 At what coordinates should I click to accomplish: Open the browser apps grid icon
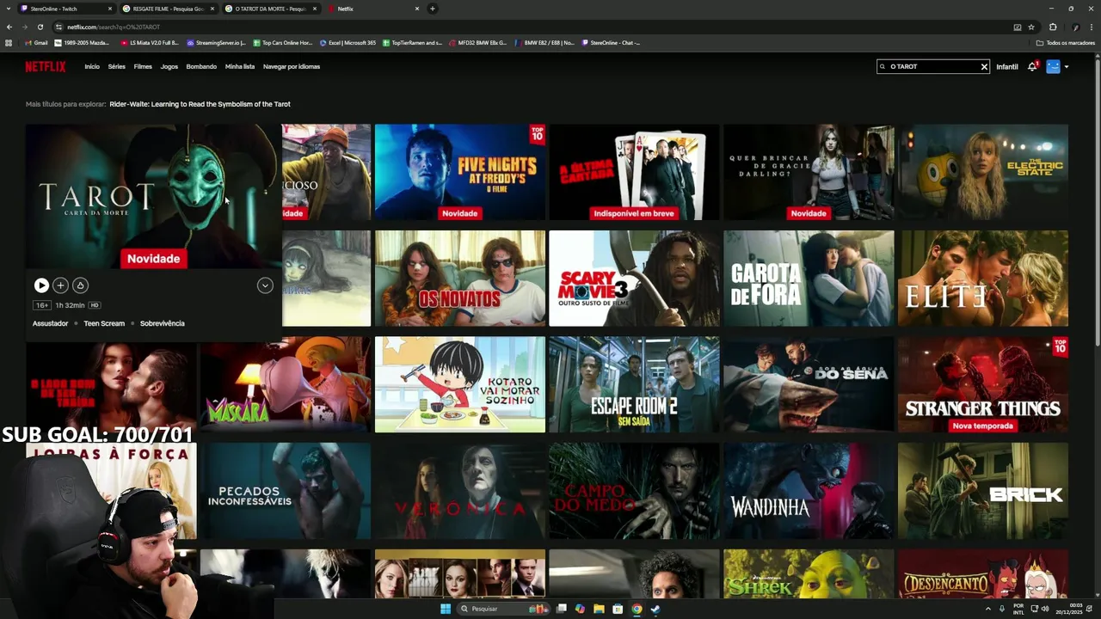click(9, 42)
